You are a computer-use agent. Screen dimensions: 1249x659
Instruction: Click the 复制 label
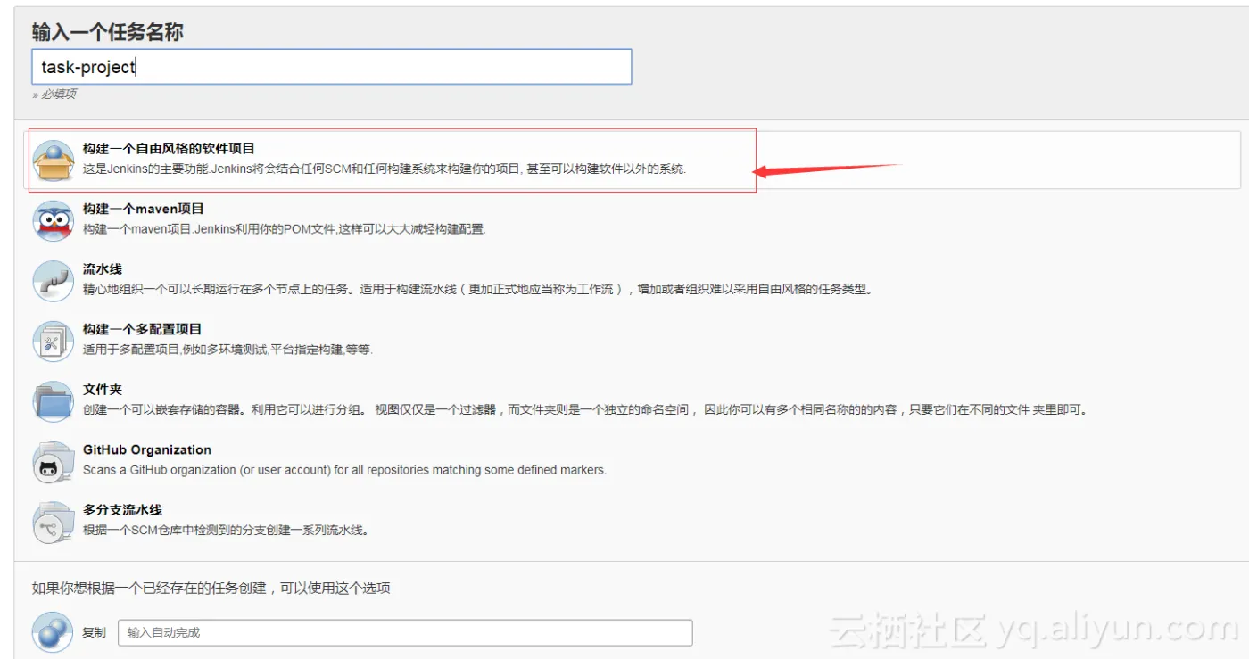click(x=94, y=632)
